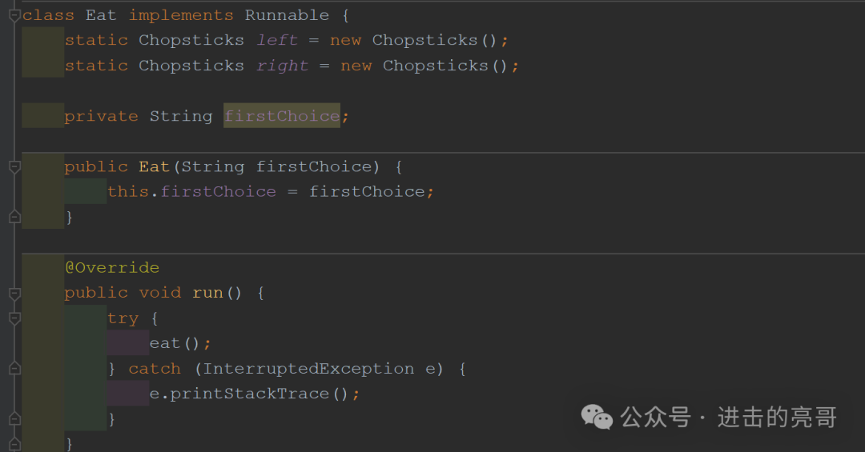This screenshot has width=865, height=452.
Task: Collapse the Eat class fold arrow
Action: (14, 16)
